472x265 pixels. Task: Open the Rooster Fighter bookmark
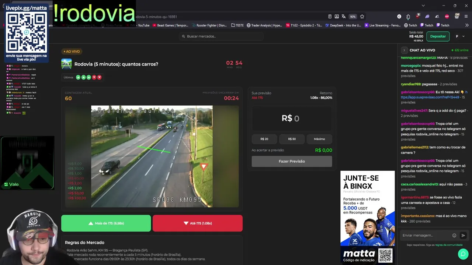[x=209, y=25]
